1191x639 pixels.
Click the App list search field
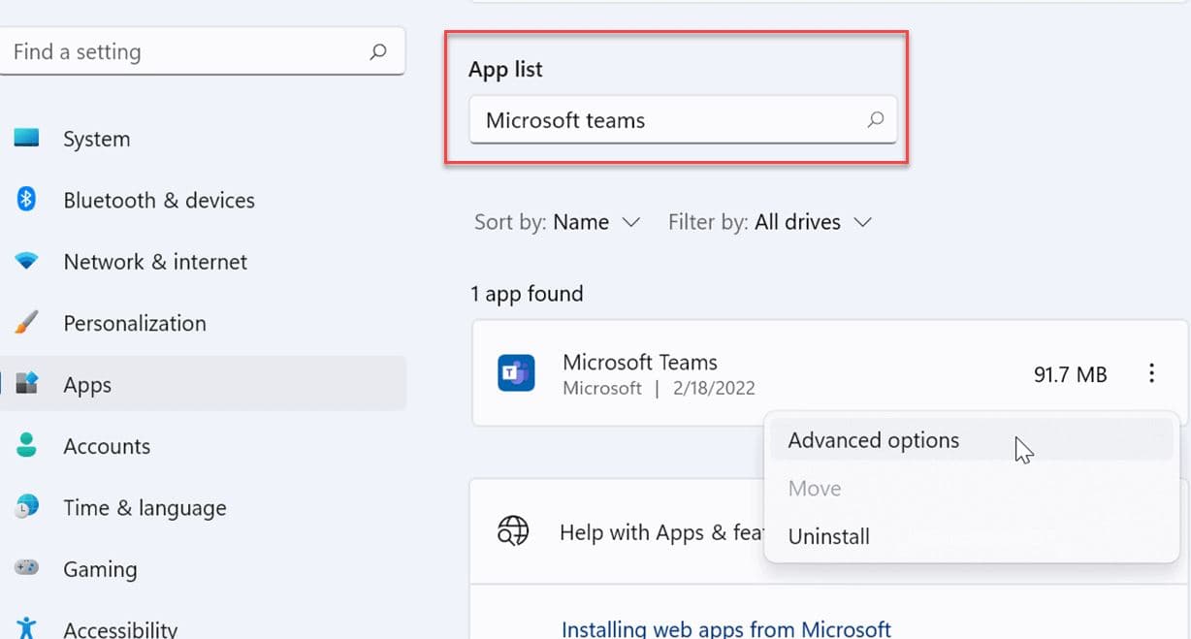coord(669,120)
